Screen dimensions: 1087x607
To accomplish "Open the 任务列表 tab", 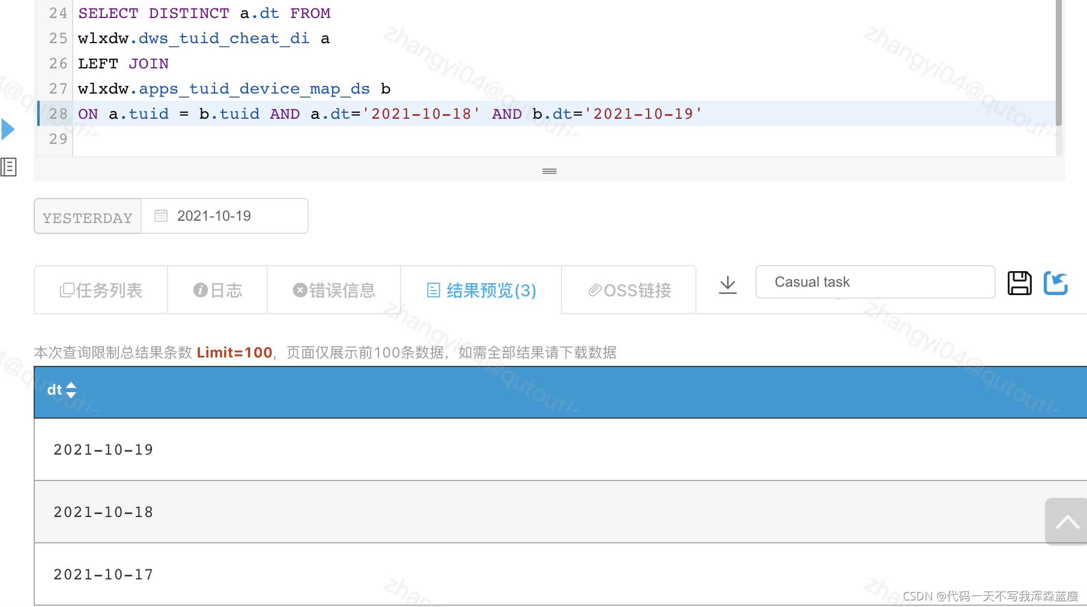I will click(x=101, y=290).
